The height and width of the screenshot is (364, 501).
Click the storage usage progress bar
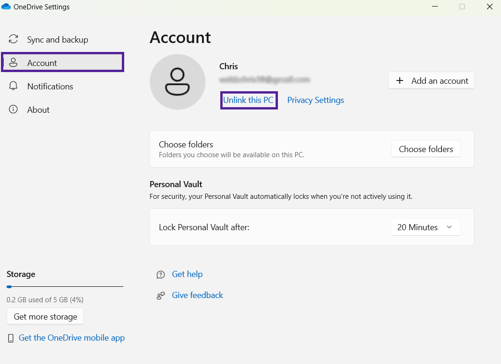click(65, 286)
